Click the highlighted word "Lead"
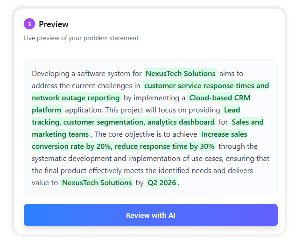 232,110
